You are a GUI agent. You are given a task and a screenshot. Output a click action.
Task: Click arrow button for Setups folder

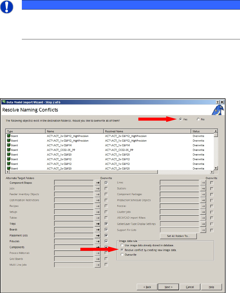97,212
